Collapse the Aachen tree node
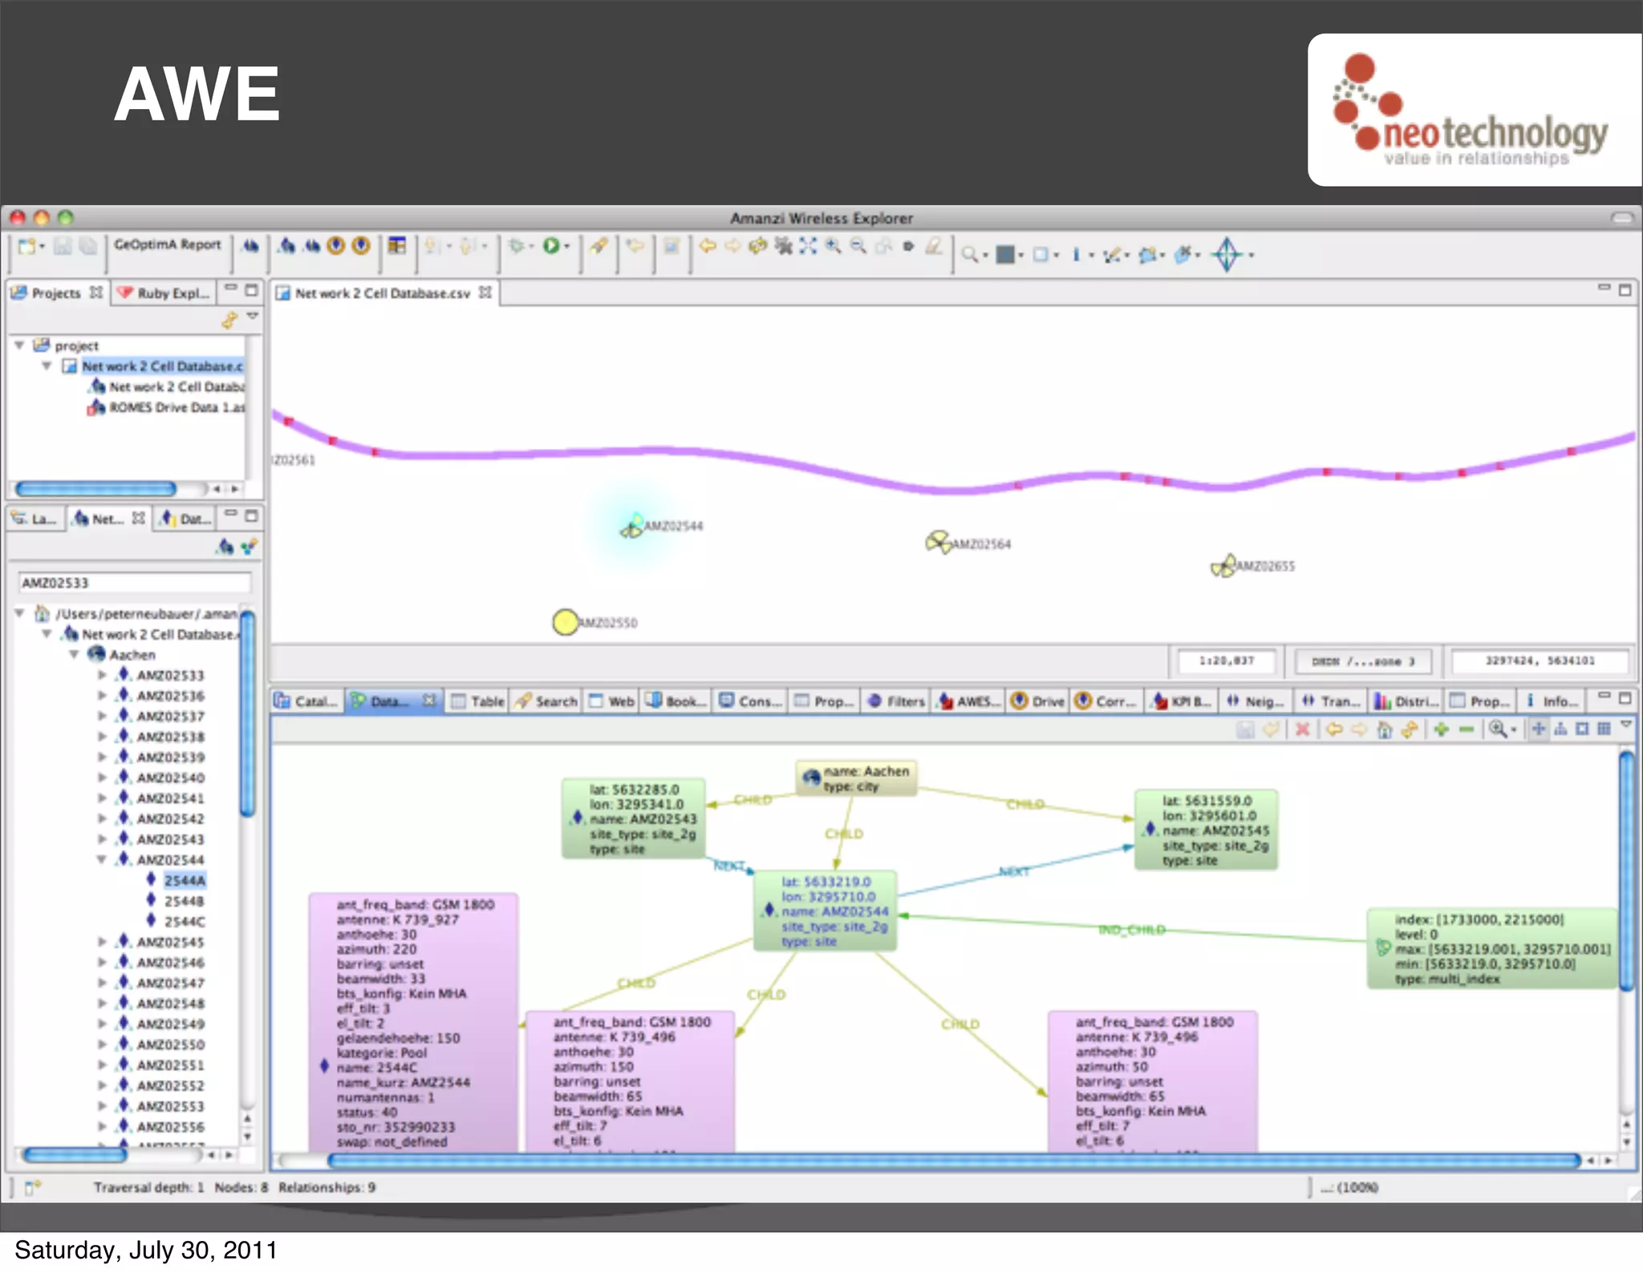 pyautogui.click(x=74, y=654)
